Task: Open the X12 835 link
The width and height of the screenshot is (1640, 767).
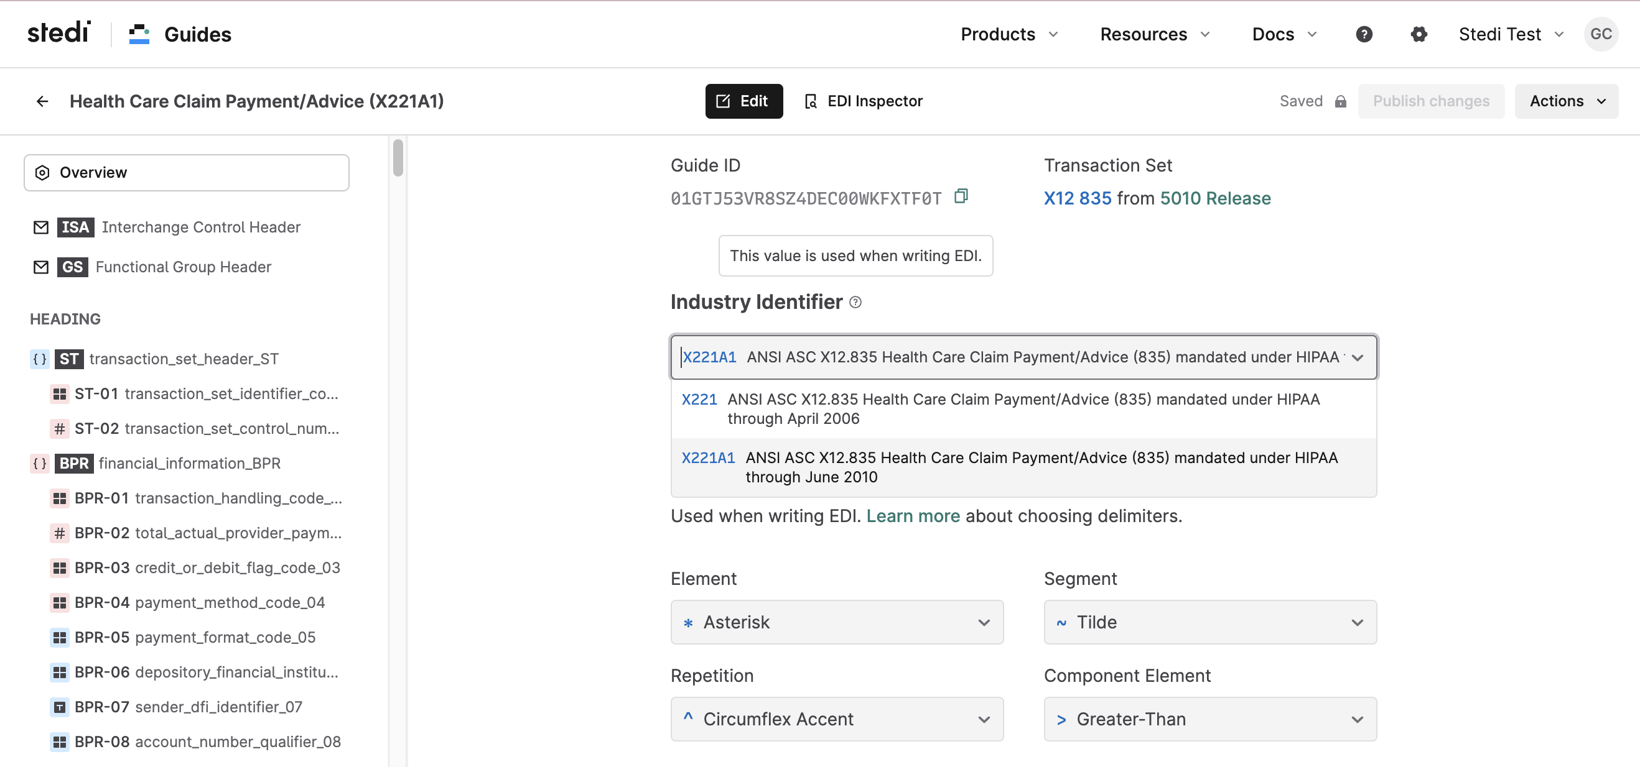Action: pyautogui.click(x=1077, y=198)
